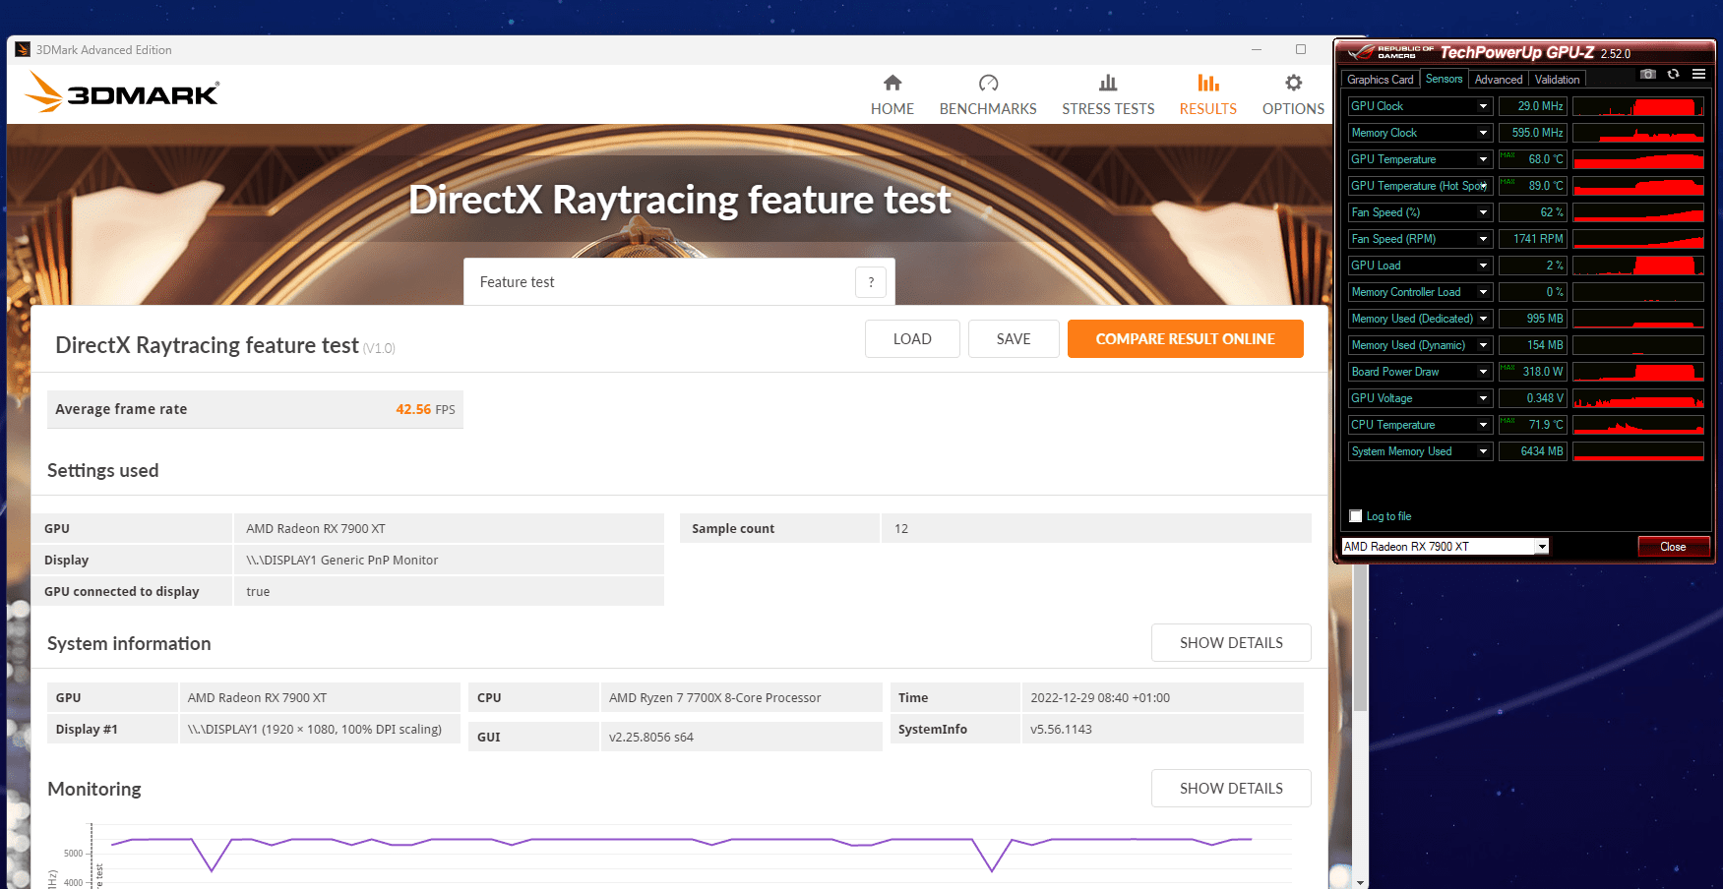Click the 3DMark vertical scrollbar thumb
Screen dimensions: 1723x889
[x=1361, y=636]
